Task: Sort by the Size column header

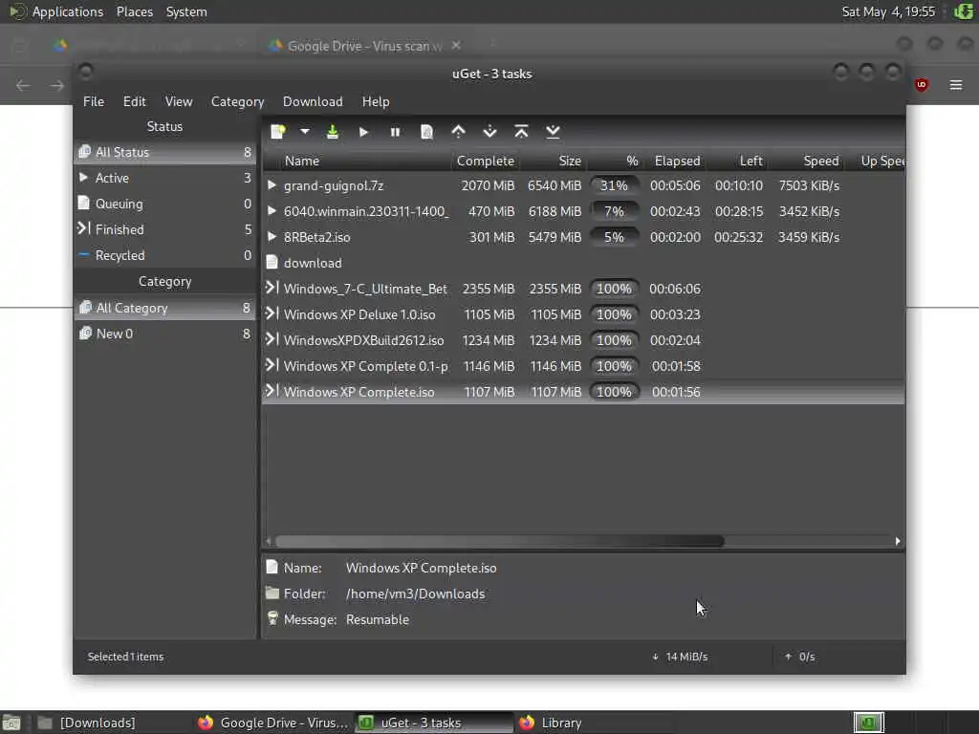Action: [x=553, y=161]
